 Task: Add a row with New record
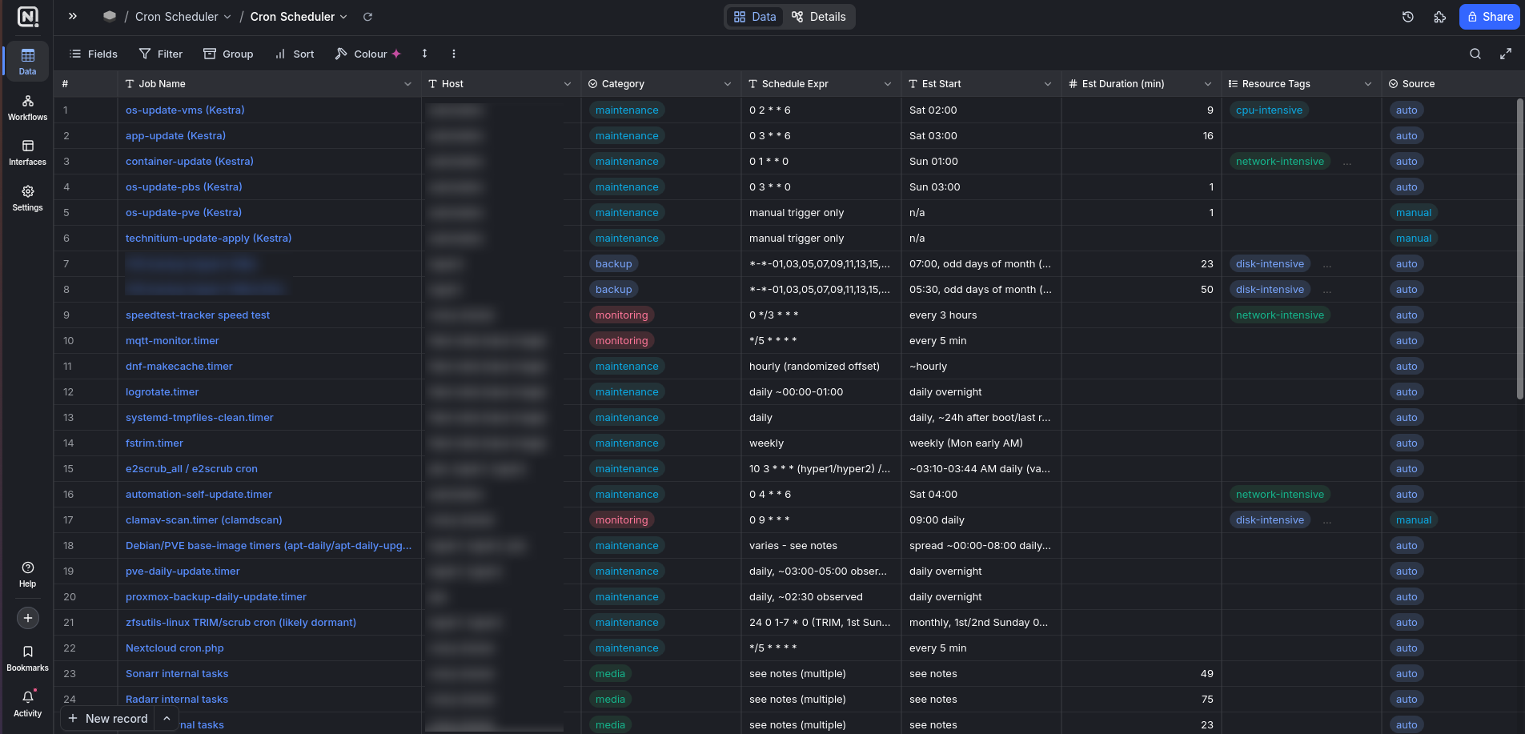coord(108,718)
